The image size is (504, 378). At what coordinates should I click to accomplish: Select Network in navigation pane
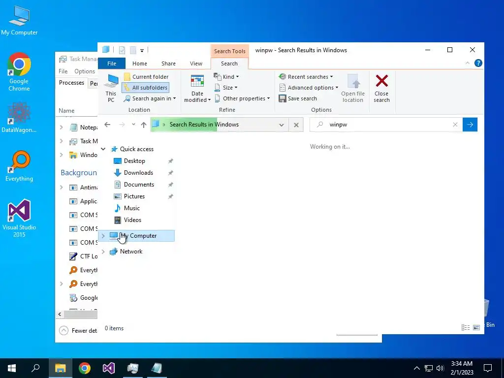pos(131,252)
